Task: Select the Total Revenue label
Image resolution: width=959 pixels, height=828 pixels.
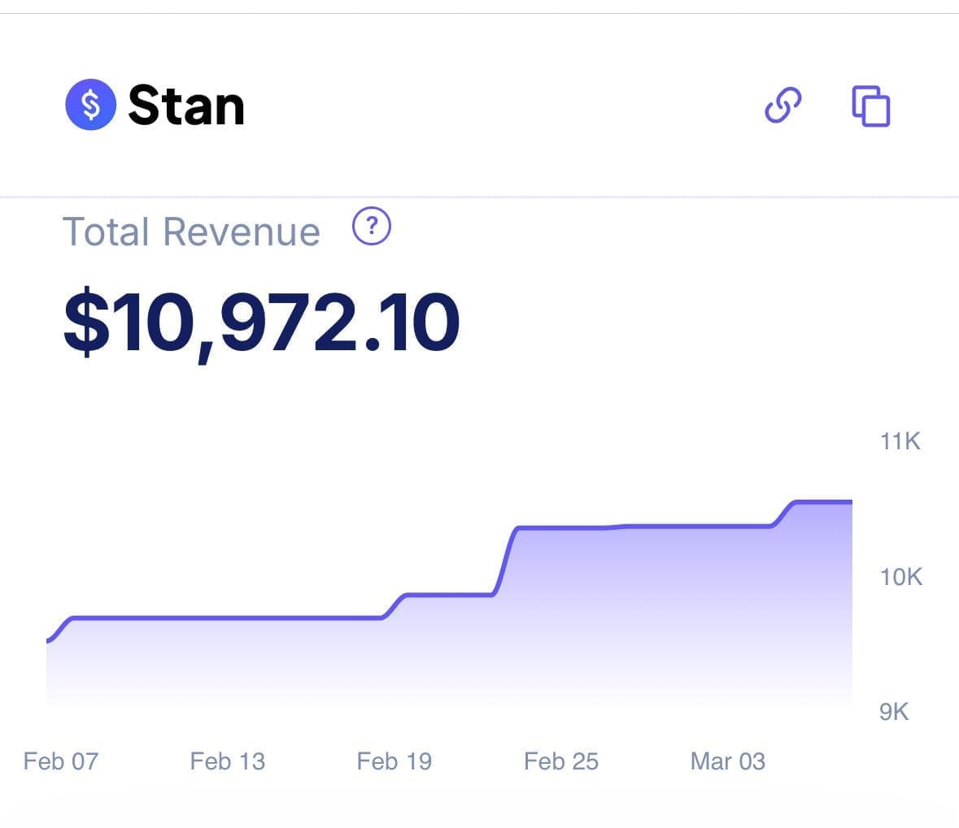Action: click(191, 232)
